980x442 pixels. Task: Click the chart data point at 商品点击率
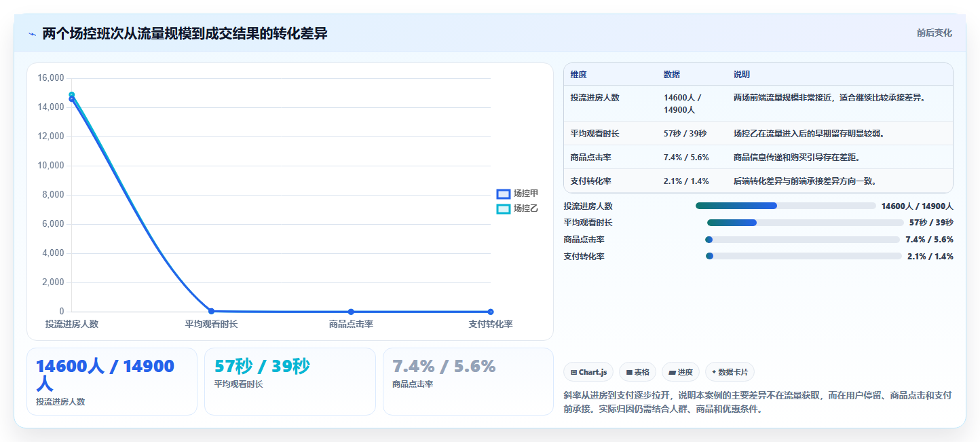coord(351,312)
